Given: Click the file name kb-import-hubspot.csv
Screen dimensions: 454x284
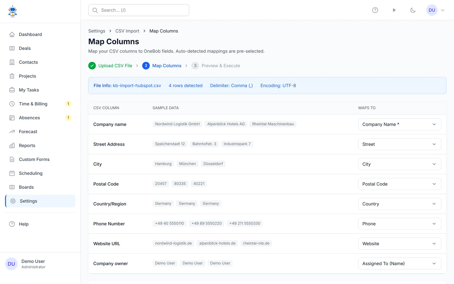Looking at the screenshot, I should [137, 85].
